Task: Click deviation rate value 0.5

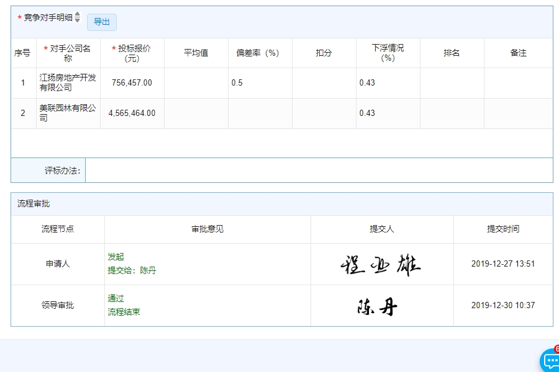Action: (237, 82)
